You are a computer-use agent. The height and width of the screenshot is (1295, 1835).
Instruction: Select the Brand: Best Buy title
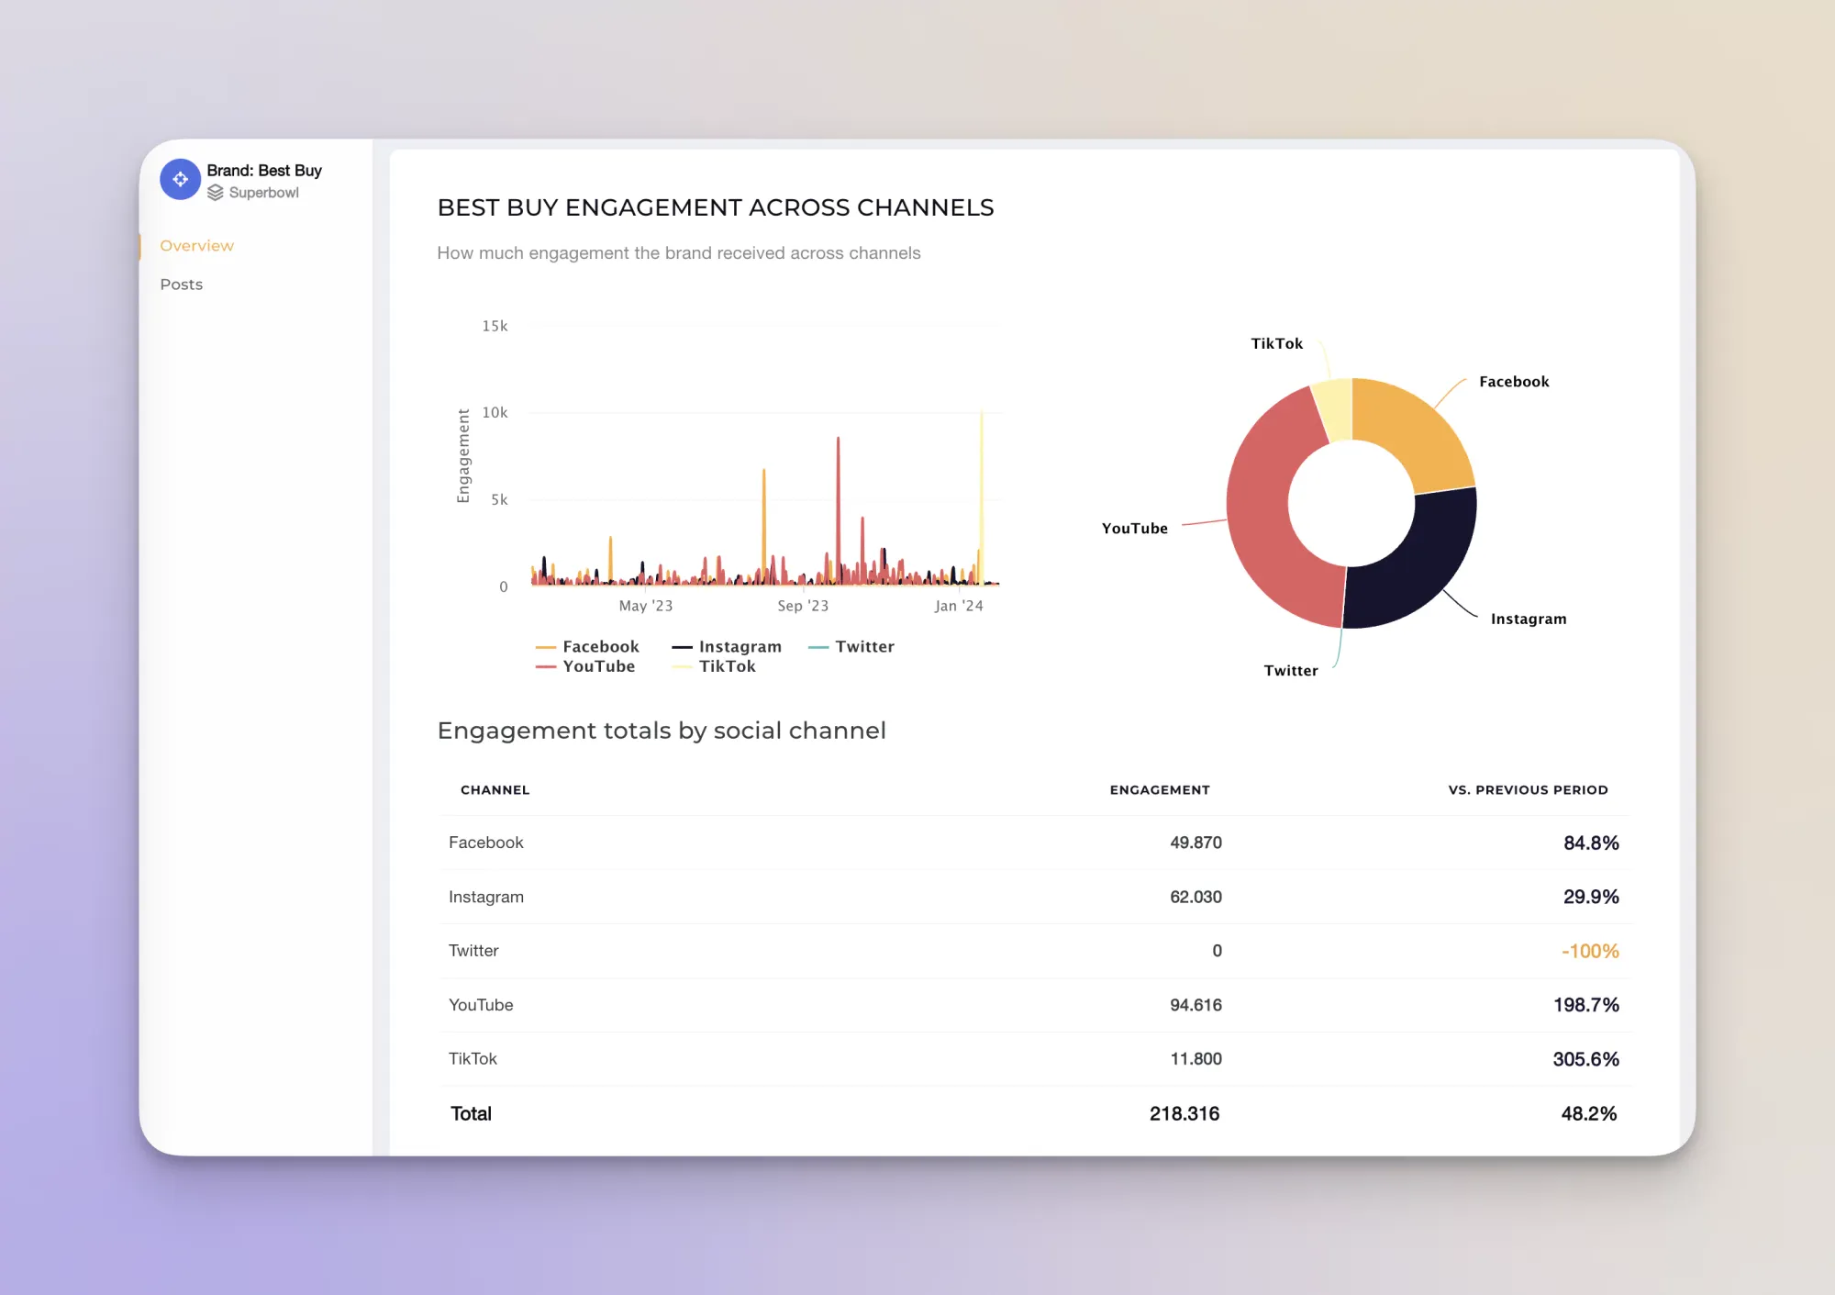[x=264, y=171]
